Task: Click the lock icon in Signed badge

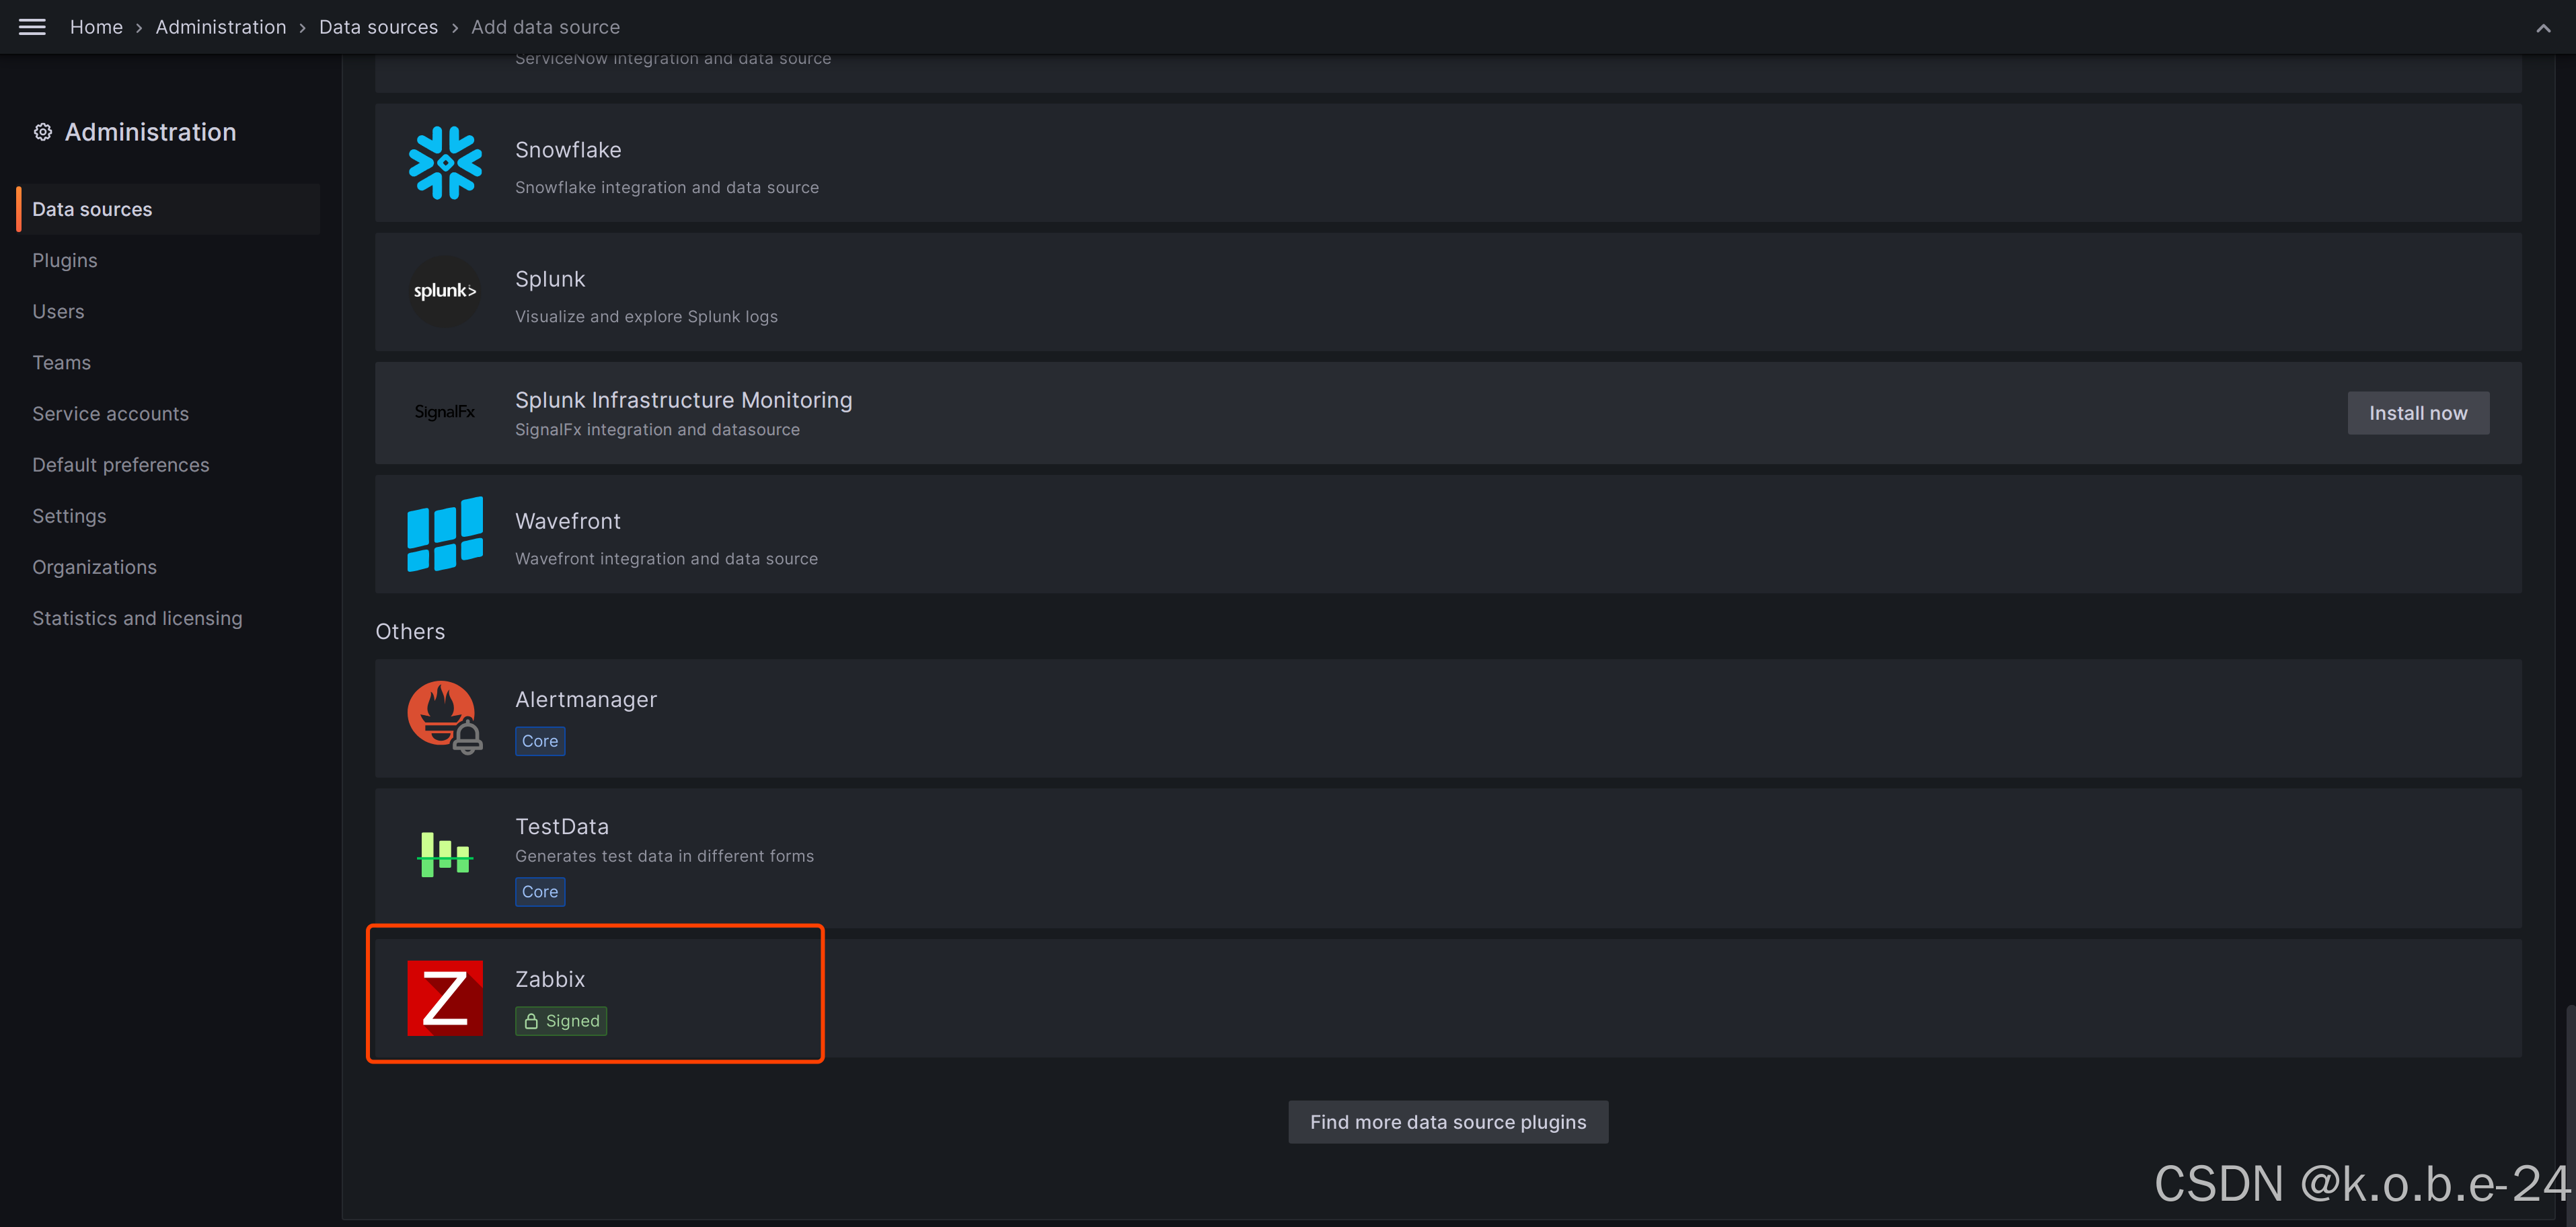Action: tap(531, 1021)
